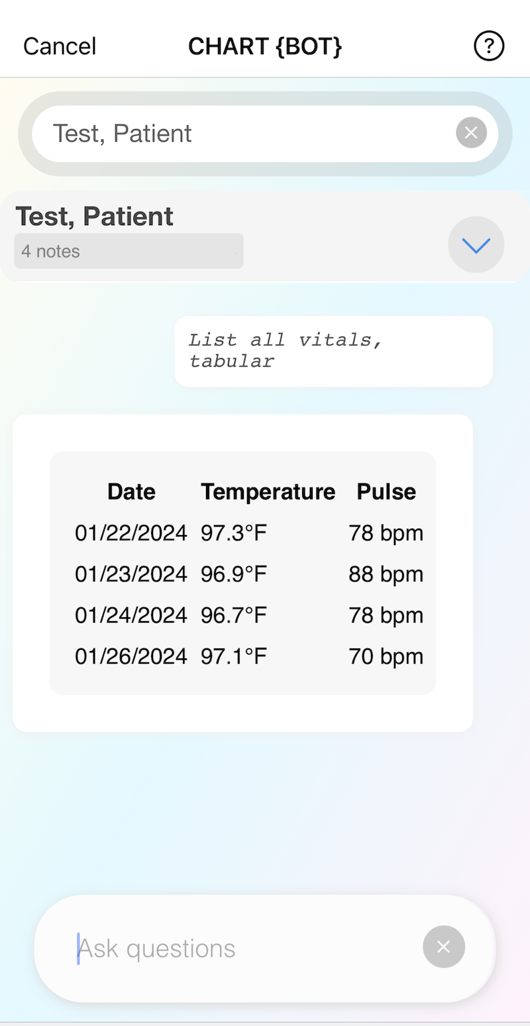Click the Date column header

131,491
